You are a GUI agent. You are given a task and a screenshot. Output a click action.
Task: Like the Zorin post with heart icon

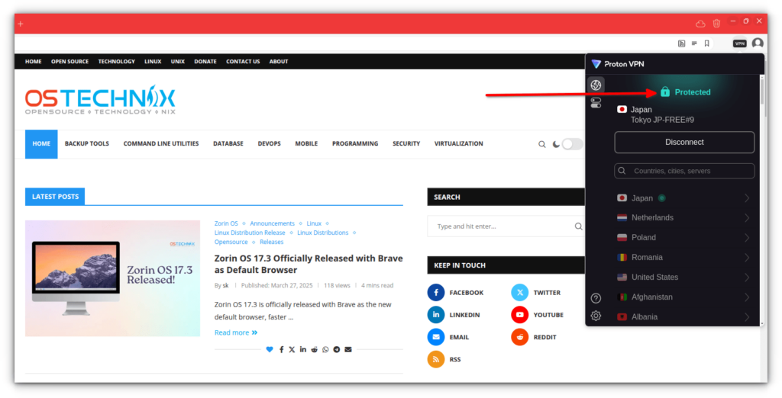[270, 350]
